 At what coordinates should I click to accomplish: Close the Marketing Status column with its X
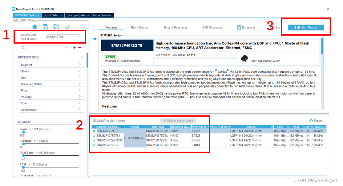point(190,127)
